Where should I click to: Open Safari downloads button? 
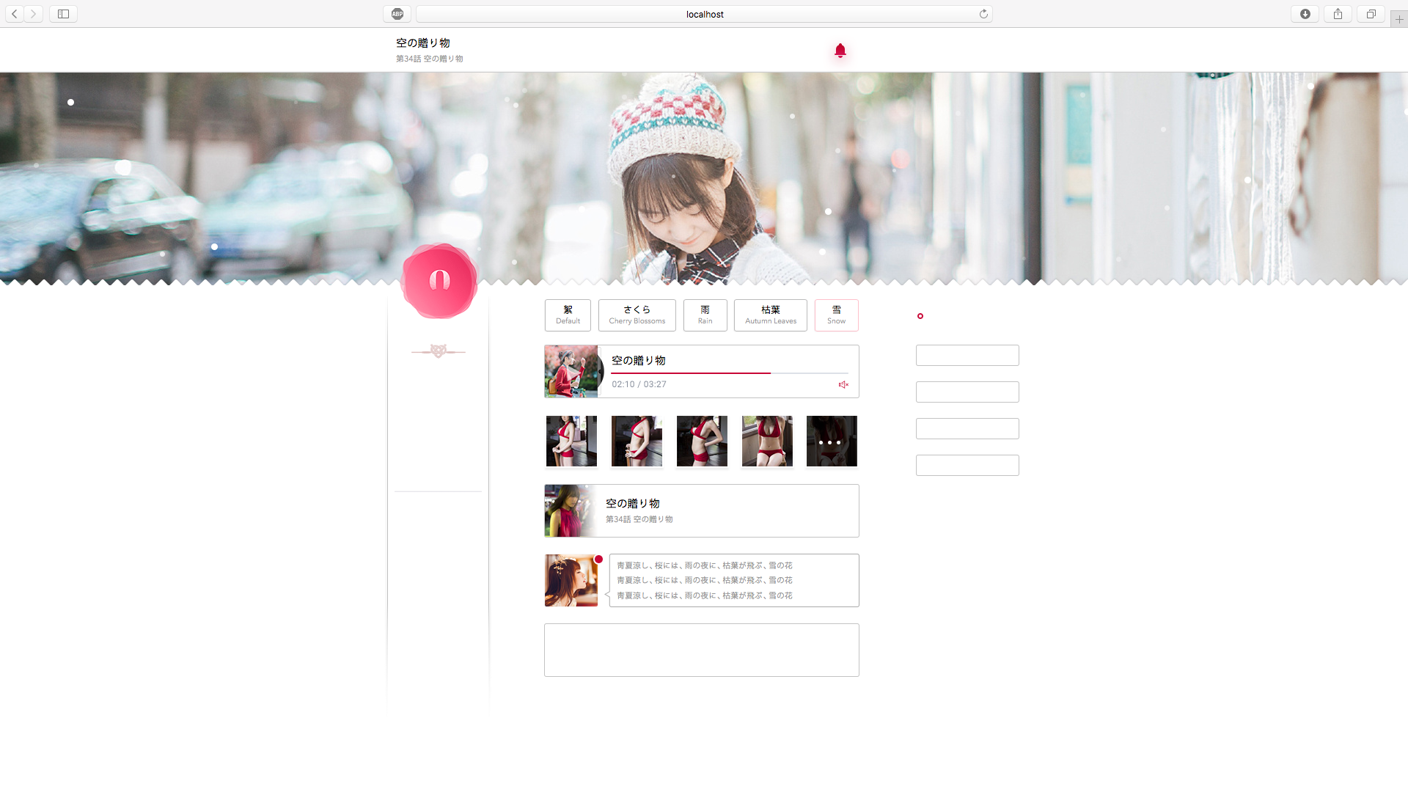coord(1305,14)
